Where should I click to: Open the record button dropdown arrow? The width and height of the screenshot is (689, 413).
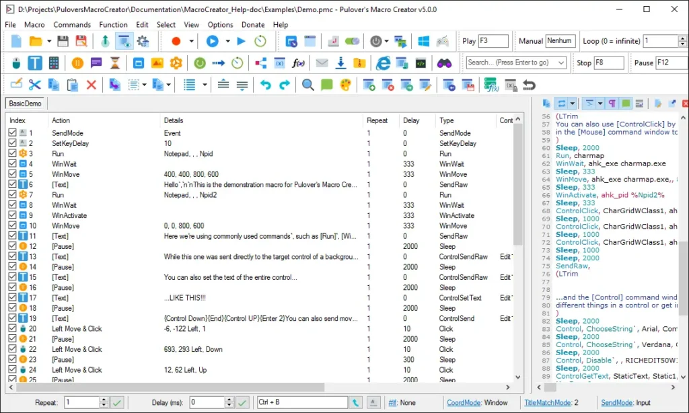point(192,40)
